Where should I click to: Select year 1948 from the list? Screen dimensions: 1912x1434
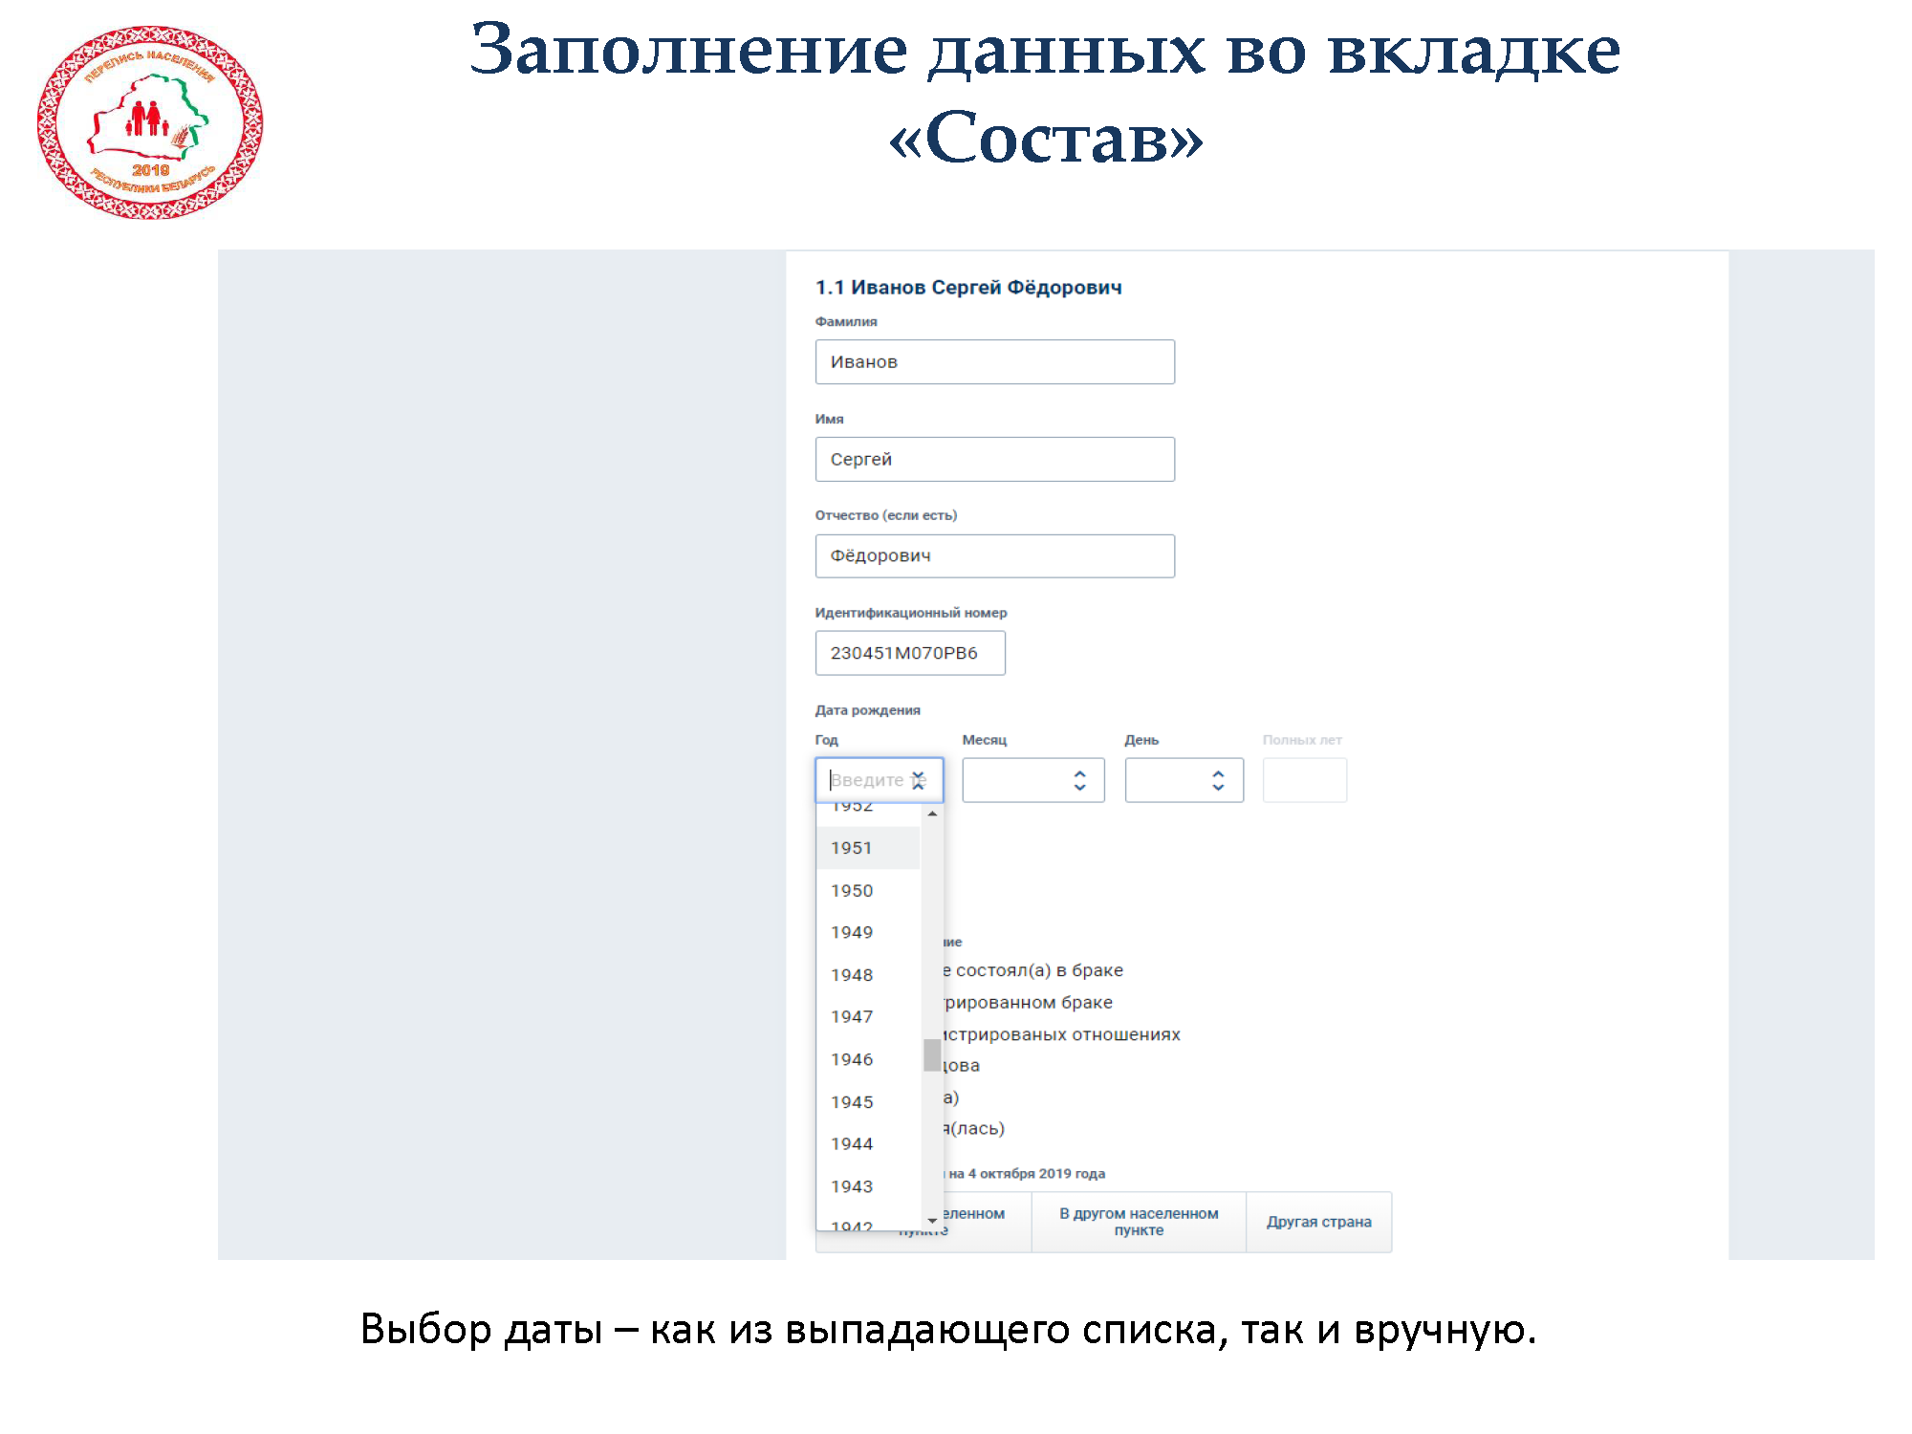[x=868, y=975]
